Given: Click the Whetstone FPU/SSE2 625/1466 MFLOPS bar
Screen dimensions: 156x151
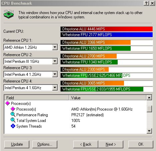Looking at the screenshot, I should pyautogui.click(x=91, y=75).
